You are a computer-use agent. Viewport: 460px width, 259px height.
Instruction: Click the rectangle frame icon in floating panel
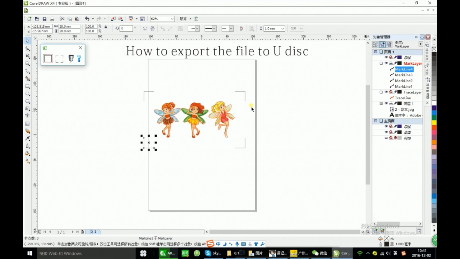[48, 59]
